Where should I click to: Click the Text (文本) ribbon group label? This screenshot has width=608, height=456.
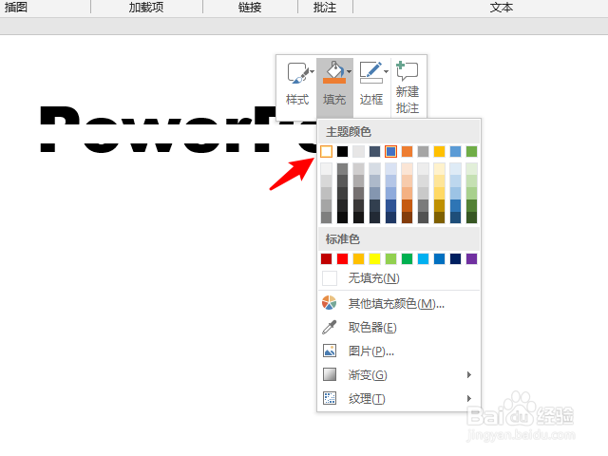(x=502, y=7)
